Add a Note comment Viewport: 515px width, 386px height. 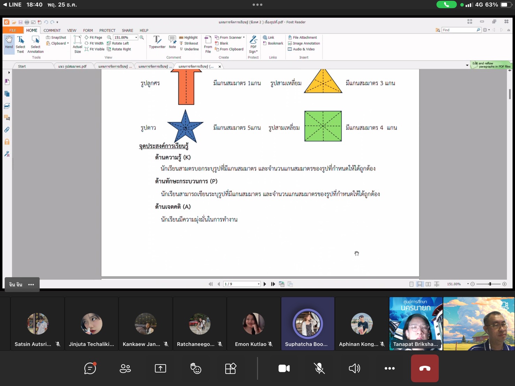(x=172, y=43)
